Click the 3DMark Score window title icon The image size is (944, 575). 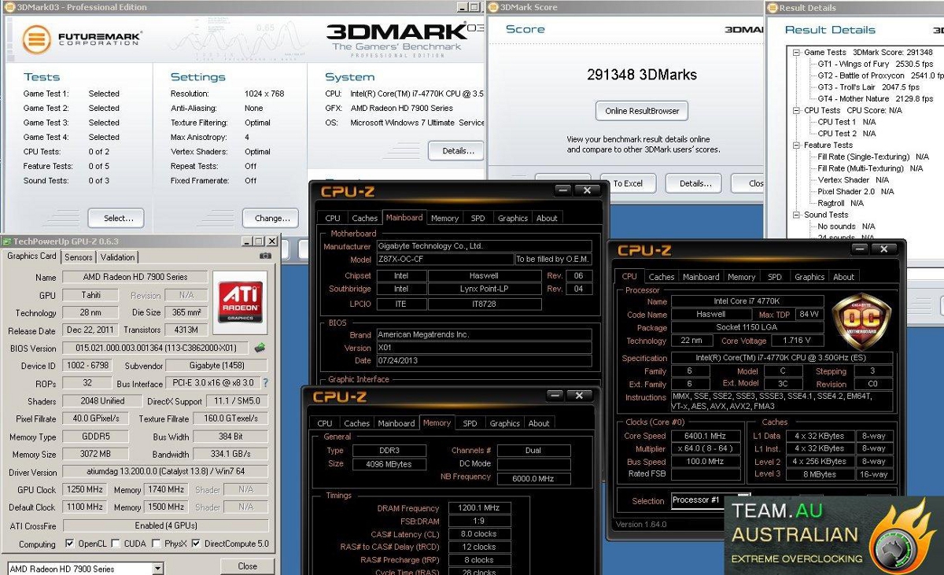pyautogui.click(x=493, y=7)
